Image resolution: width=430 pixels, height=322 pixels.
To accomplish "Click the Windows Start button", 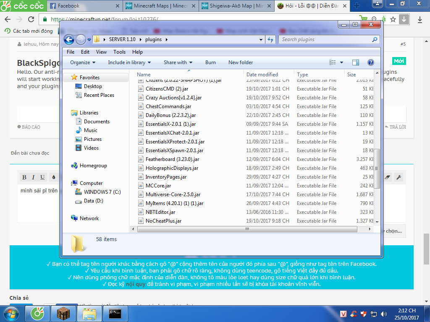I will (x=11, y=313).
